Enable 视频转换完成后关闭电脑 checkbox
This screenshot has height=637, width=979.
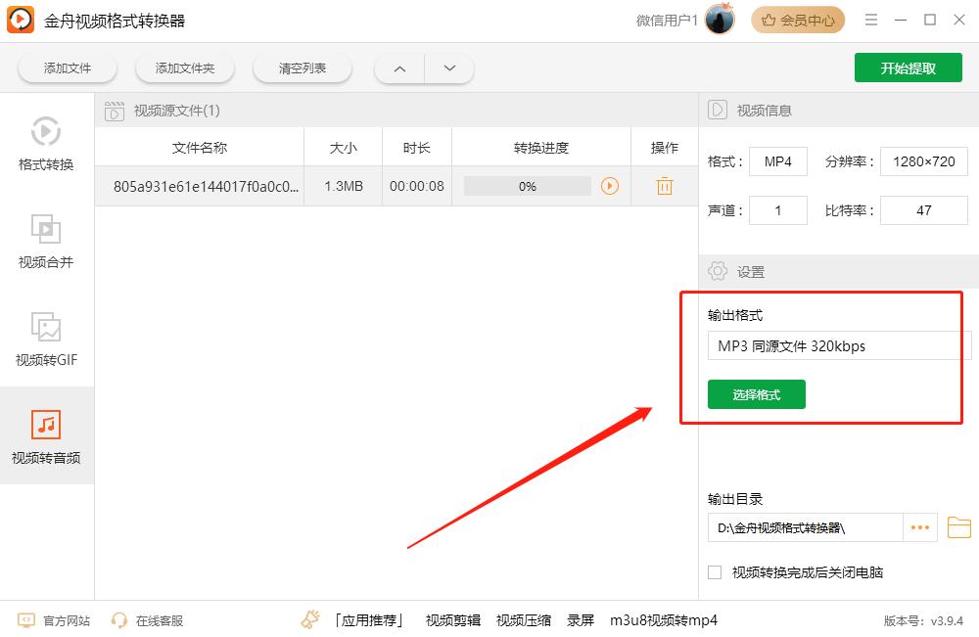(x=715, y=571)
